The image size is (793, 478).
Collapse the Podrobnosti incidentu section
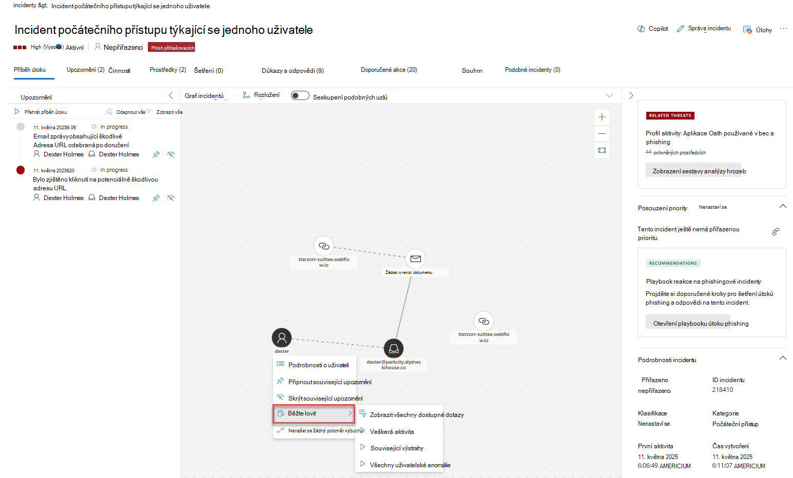tap(783, 358)
